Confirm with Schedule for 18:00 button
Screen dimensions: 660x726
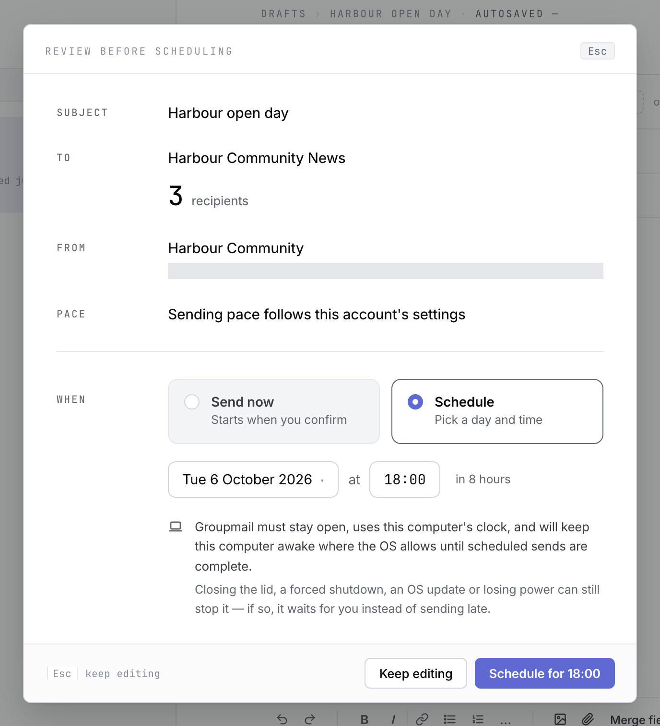tap(545, 673)
